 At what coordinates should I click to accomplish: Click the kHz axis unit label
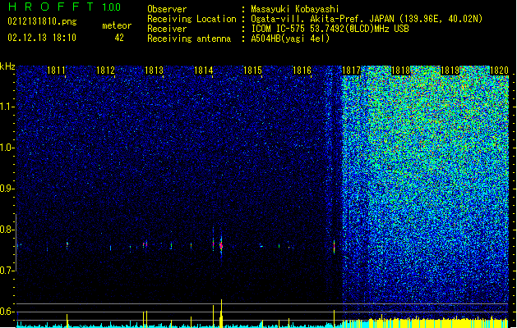(x=7, y=66)
